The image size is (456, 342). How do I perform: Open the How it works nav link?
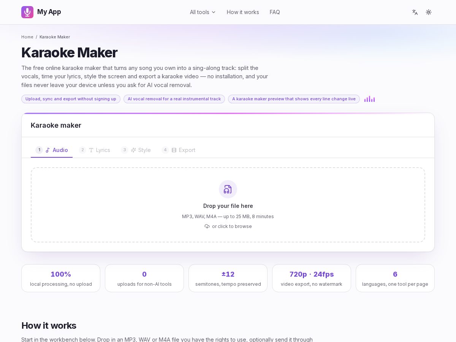[243, 12]
